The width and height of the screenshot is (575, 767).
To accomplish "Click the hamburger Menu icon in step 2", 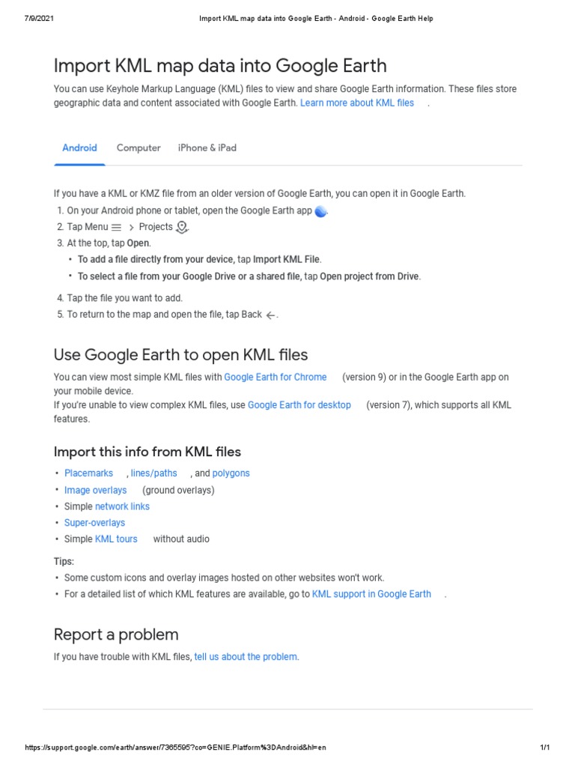I will pyautogui.click(x=116, y=227).
